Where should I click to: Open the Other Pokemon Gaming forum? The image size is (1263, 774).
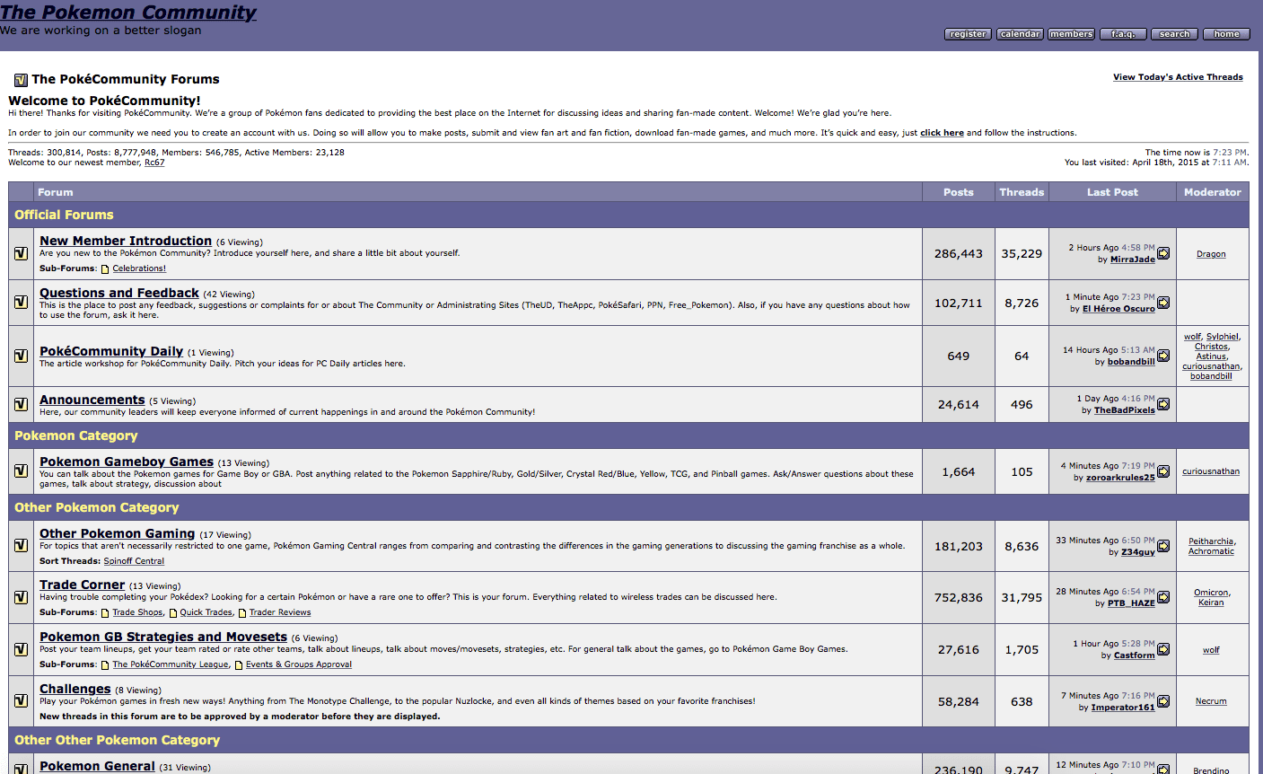[x=118, y=533]
